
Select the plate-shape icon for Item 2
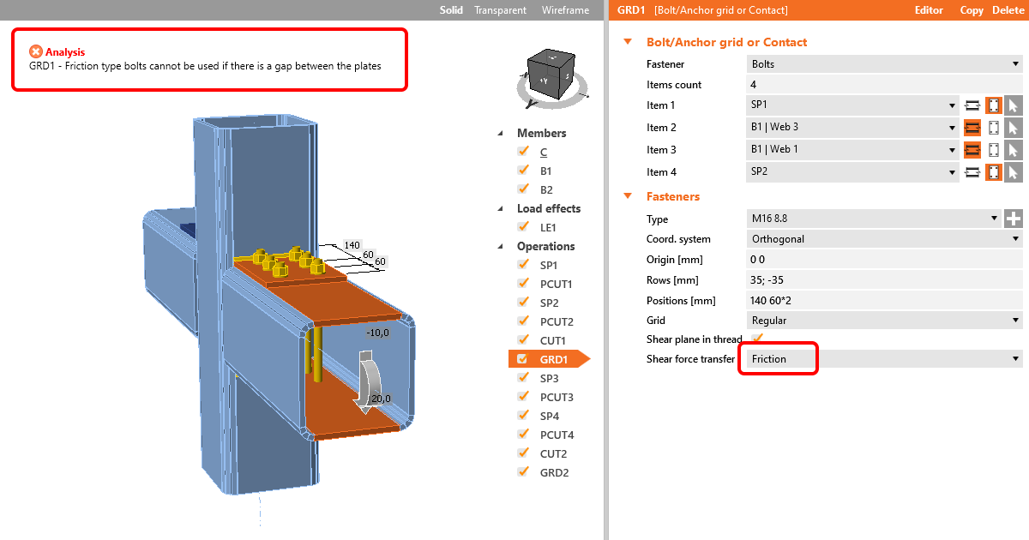tap(994, 128)
